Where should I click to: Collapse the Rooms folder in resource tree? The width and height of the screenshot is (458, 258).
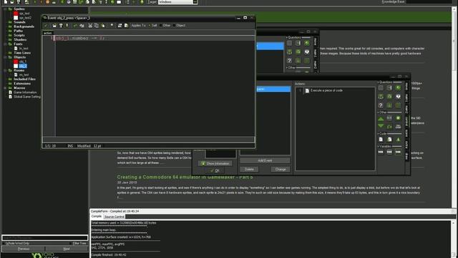(5, 70)
